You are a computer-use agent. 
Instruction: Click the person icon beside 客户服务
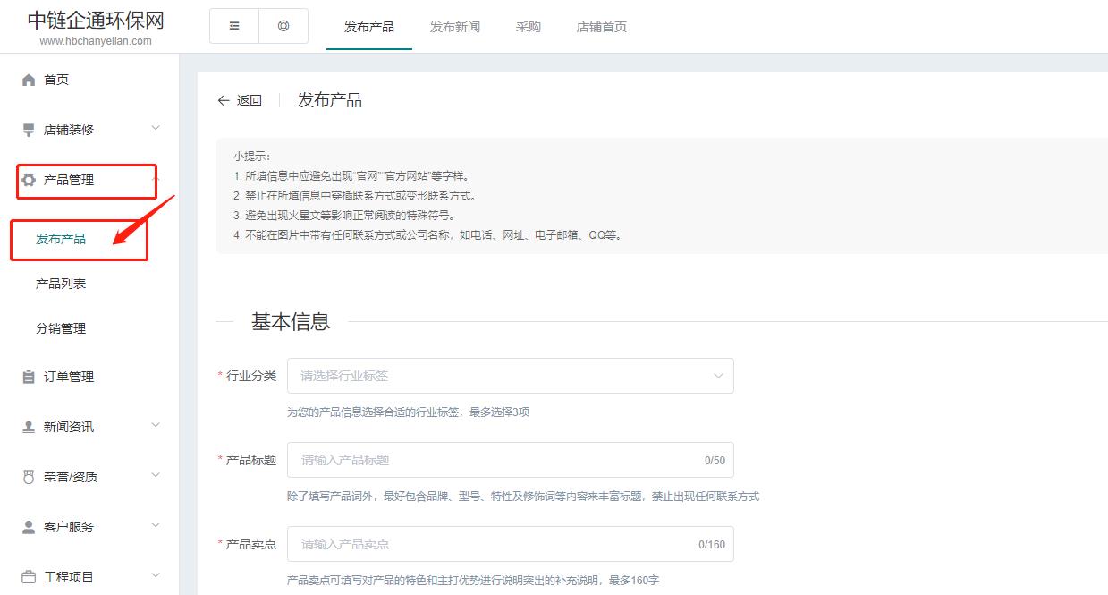(29, 527)
